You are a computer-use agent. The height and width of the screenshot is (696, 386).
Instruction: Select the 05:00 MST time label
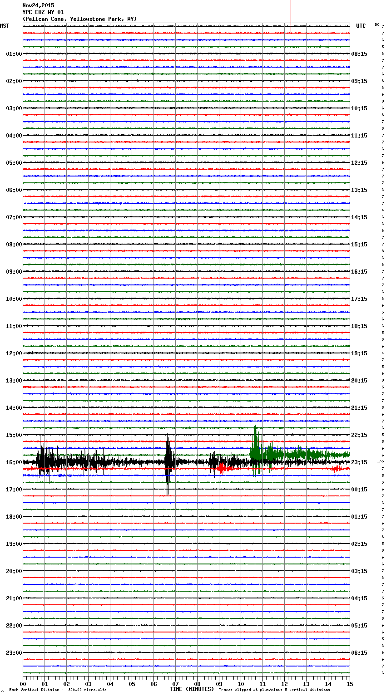14,163
